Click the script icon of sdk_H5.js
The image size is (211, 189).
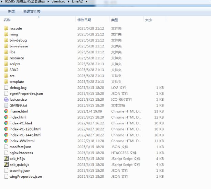point(6,159)
